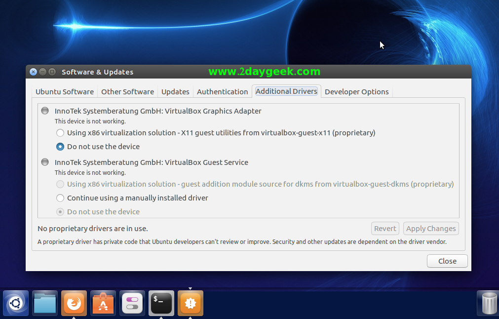Viewport: 499px width, 319px height.
Task: Click the 'Software & Updates' title text
Action: (97, 72)
